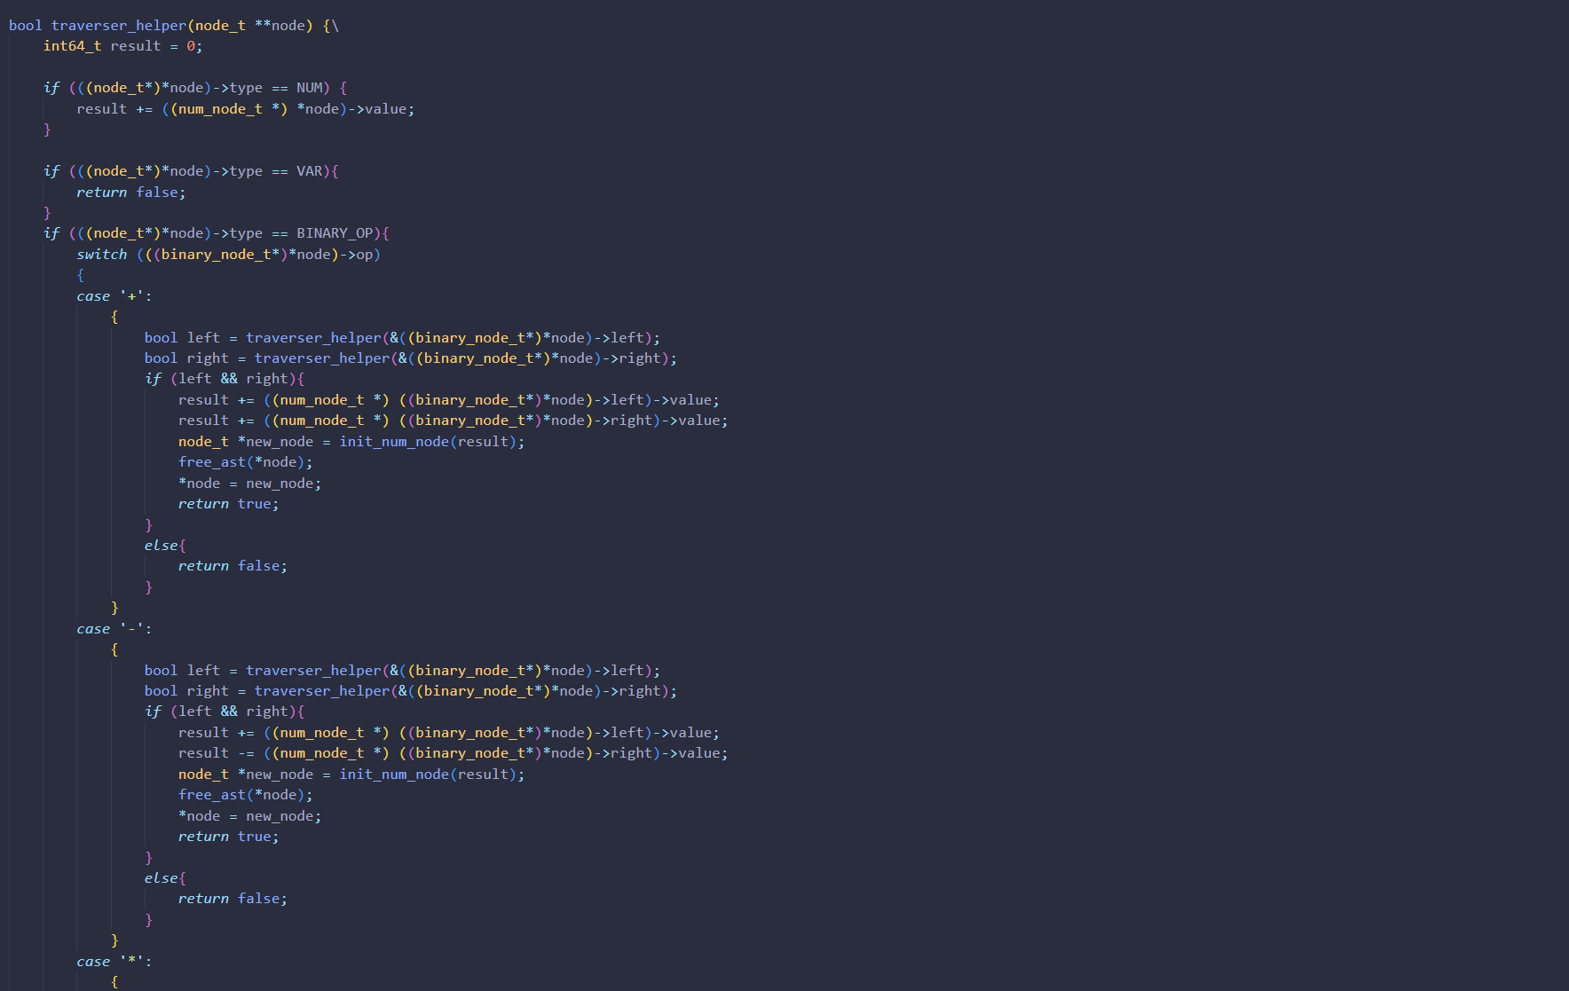Click the 'op' member in the switch expression

tap(364, 255)
